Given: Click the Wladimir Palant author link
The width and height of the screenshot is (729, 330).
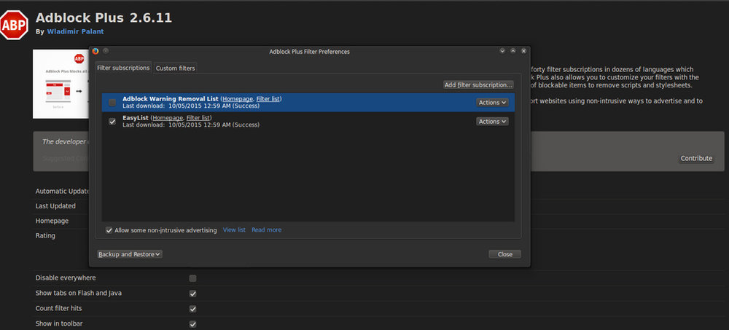Looking at the screenshot, I should pyautogui.click(x=75, y=31).
